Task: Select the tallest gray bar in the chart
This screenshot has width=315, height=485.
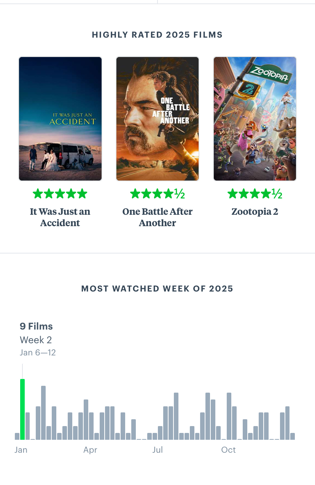Action: tap(43, 413)
